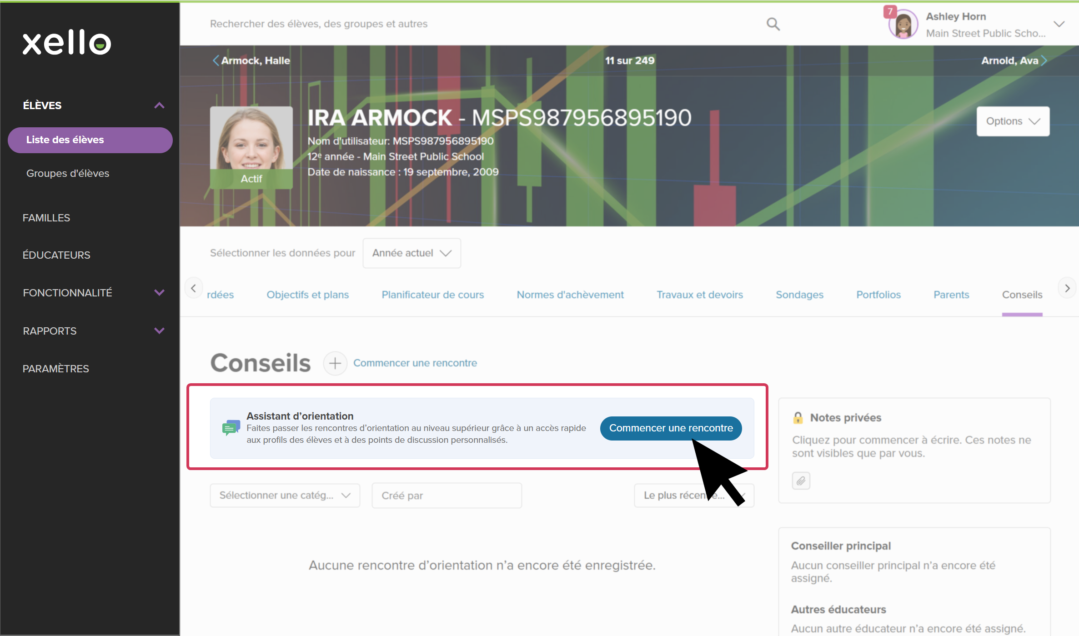The image size is (1079, 636).
Task: Select the Conseils tab
Action: click(x=1022, y=295)
